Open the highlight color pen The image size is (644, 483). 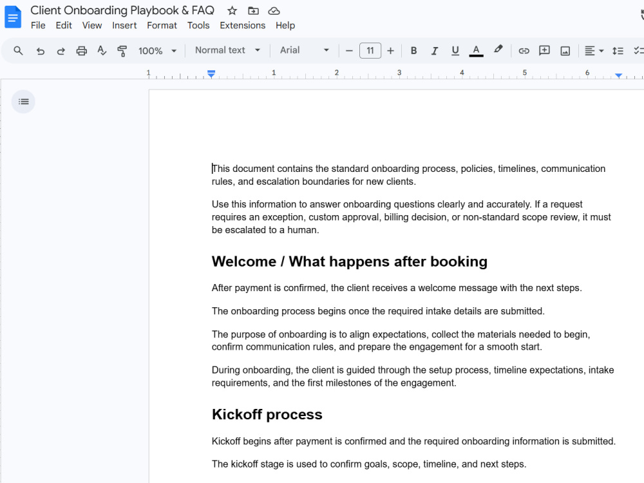point(498,50)
